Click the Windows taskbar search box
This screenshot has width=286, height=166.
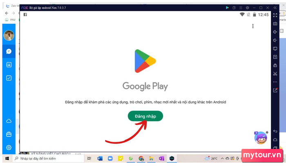coord(48,159)
